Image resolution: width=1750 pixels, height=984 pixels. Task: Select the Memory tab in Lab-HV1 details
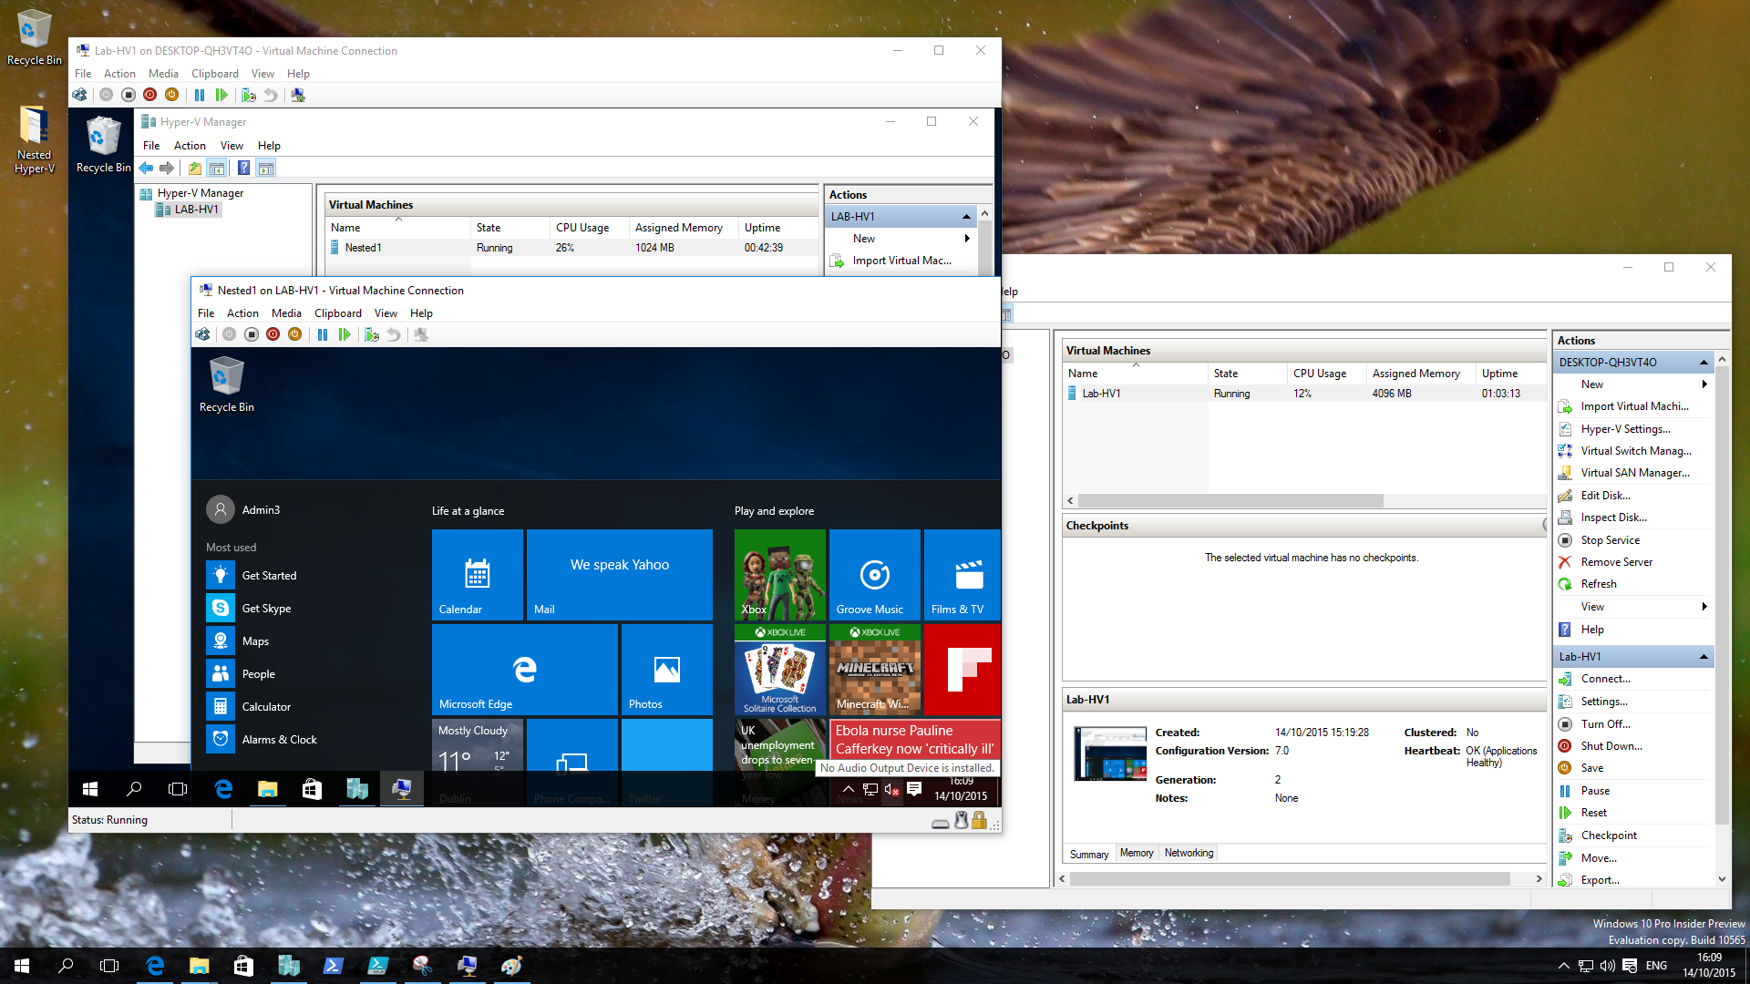tap(1134, 853)
